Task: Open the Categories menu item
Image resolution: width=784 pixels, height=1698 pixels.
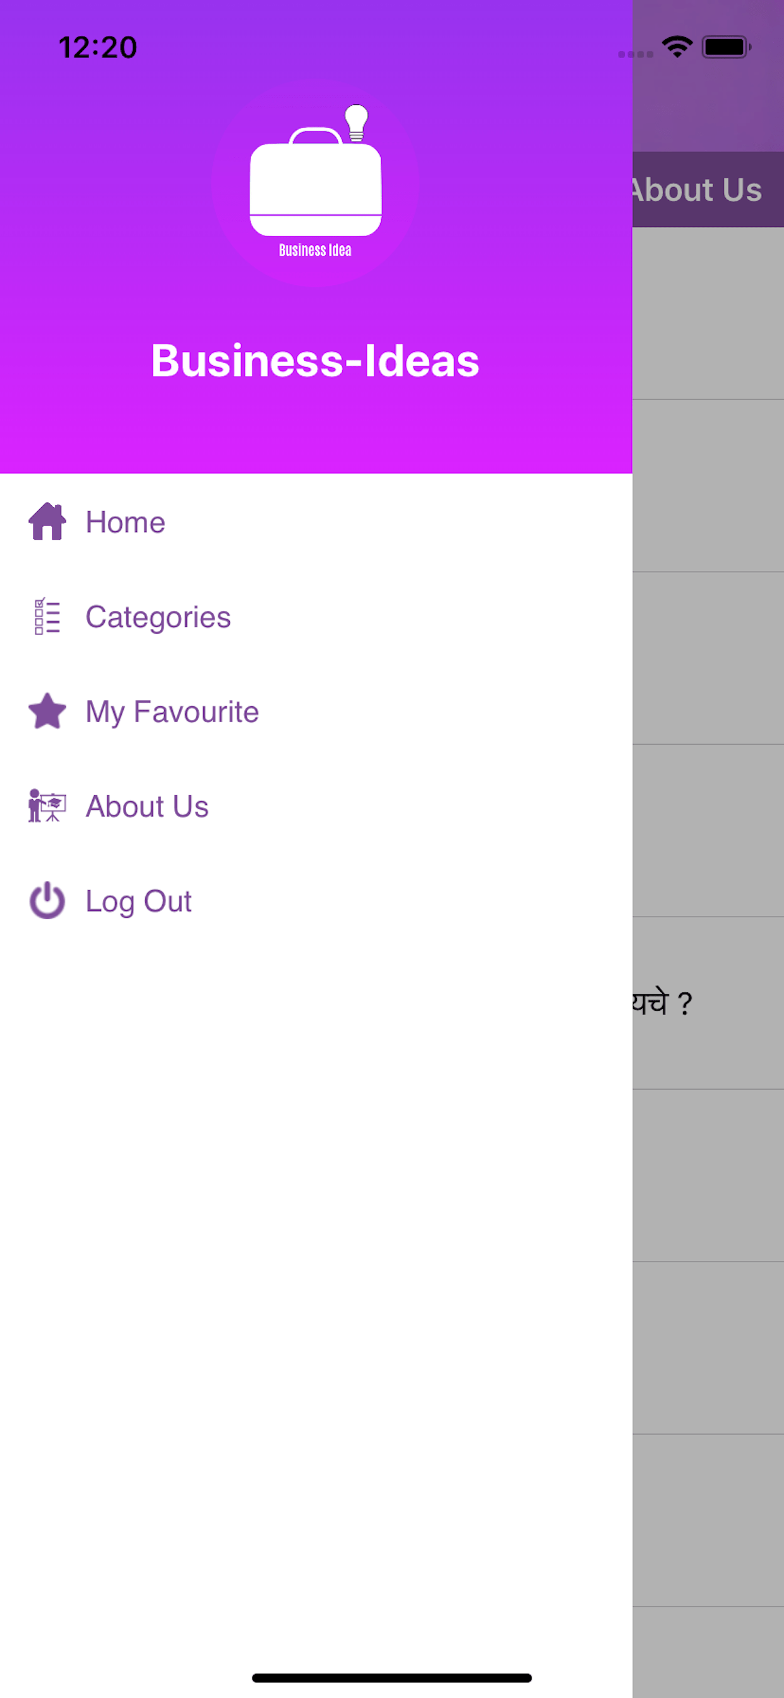Action: click(x=316, y=617)
